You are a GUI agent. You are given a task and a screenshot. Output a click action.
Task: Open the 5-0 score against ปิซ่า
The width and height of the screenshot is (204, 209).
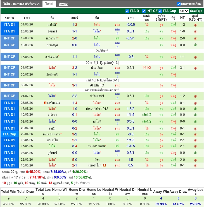point(75,160)
